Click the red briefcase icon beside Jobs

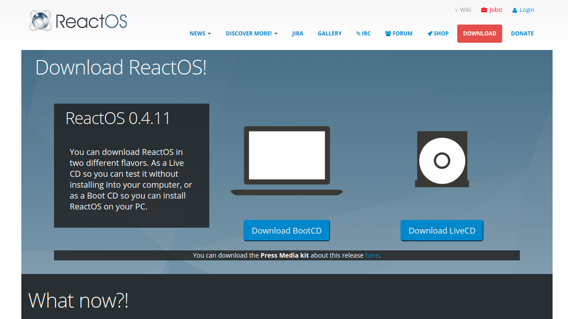[484, 10]
